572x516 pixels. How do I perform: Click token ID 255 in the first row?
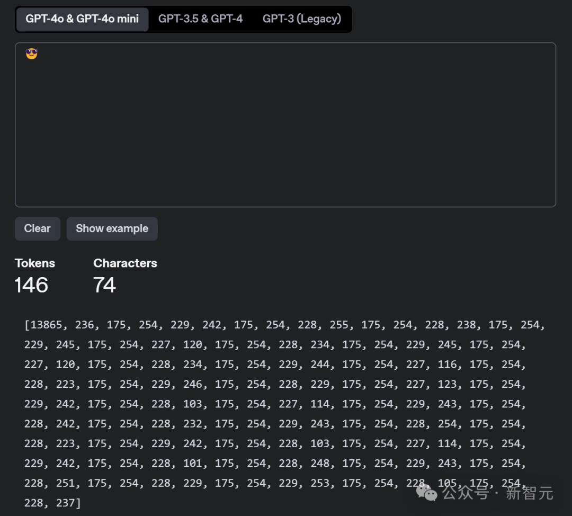[x=339, y=325]
